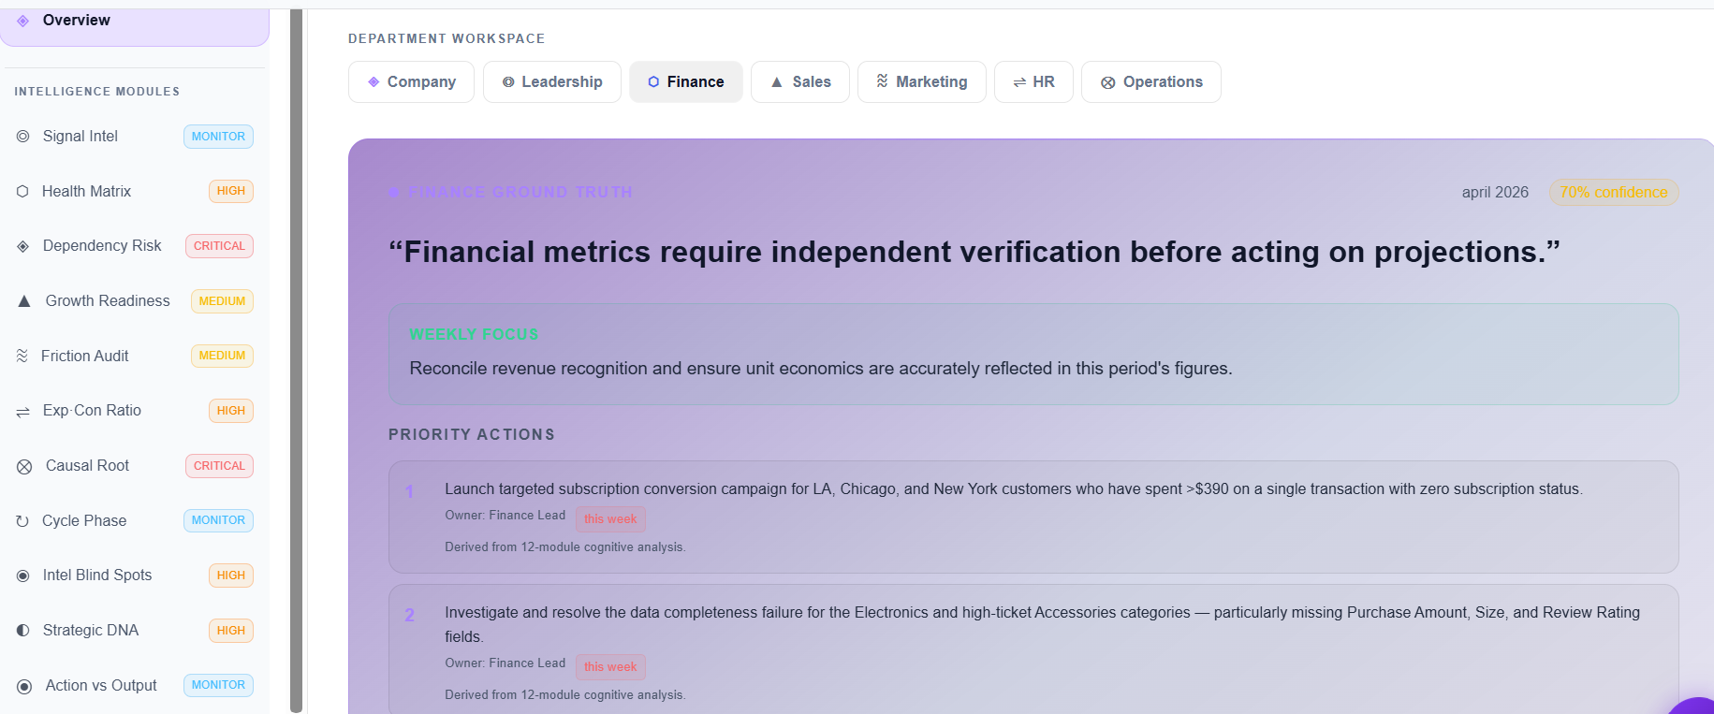Click the 70% confidence badge

1614,192
